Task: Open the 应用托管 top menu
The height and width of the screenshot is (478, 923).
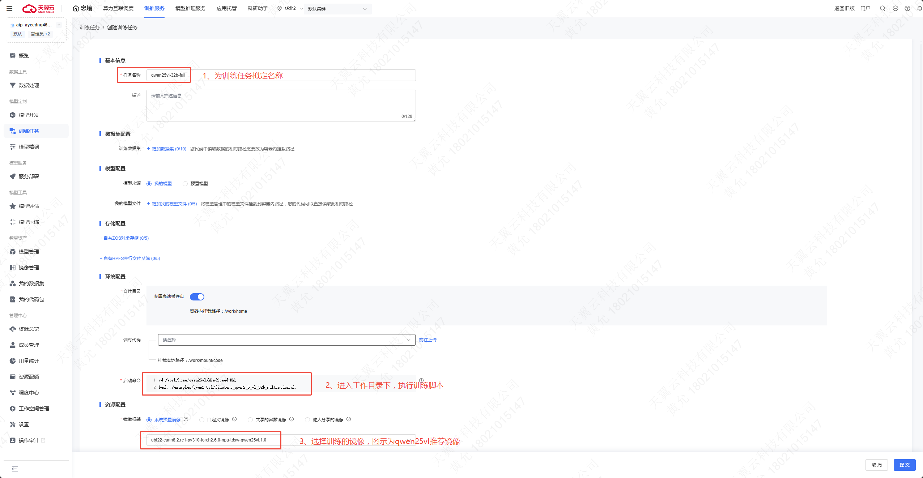Action: click(226, 8)
